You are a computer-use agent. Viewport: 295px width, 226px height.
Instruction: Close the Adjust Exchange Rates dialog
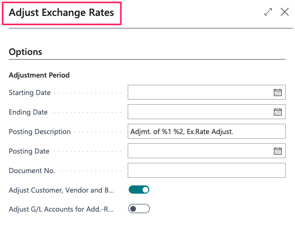coord(285,12)
